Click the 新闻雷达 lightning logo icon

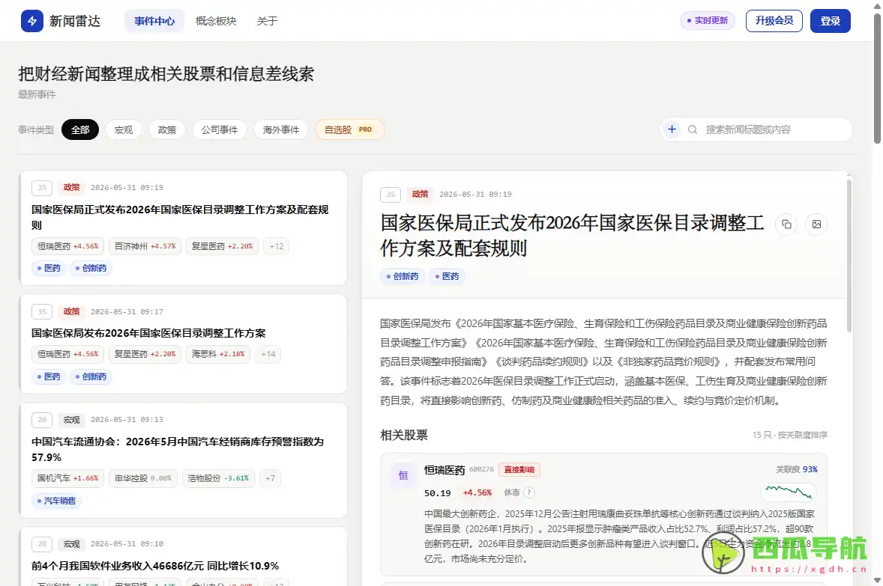(32, 21)
